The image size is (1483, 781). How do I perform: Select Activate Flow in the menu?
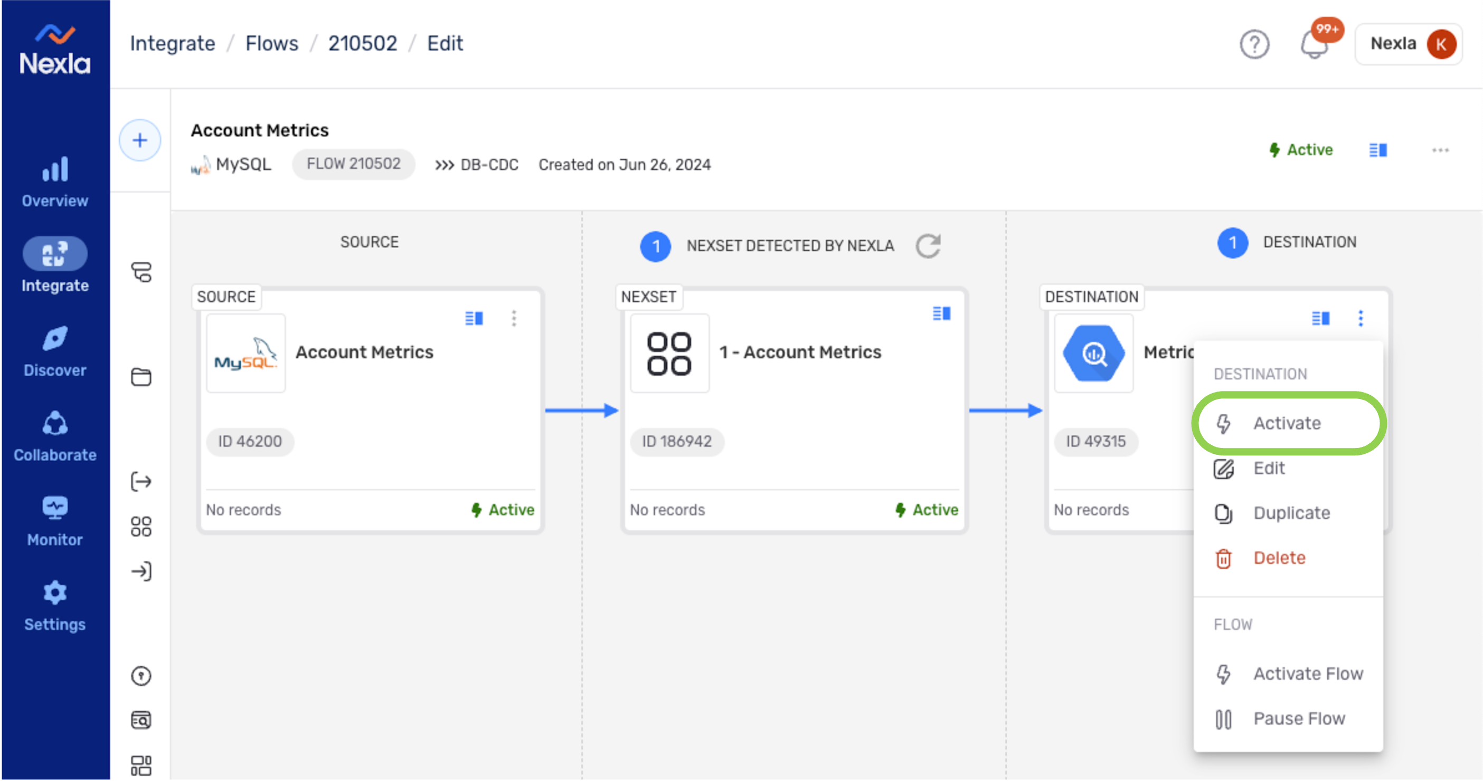pos(1288,674)
